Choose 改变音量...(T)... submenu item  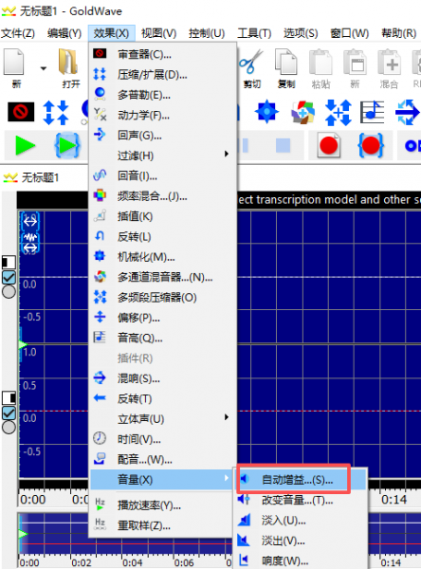point(302,500)
